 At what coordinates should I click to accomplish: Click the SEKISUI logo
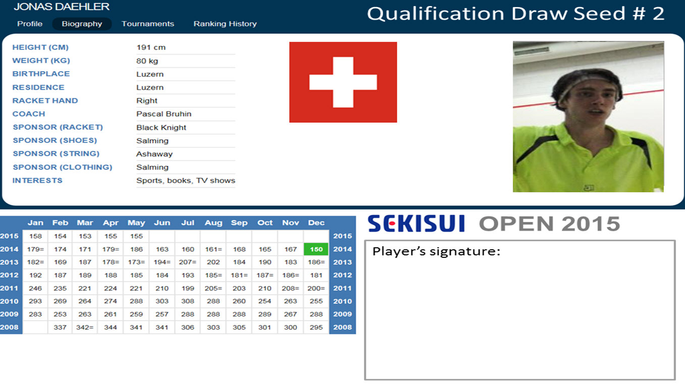pyautogui.click(x=416, y=224)
